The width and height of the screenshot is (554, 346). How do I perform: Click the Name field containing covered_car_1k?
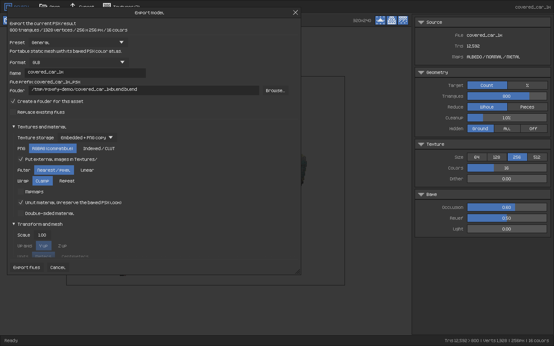point(85,73)
